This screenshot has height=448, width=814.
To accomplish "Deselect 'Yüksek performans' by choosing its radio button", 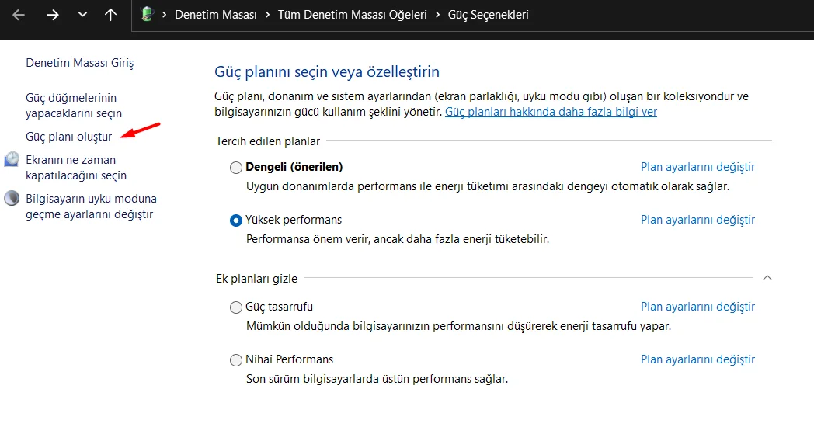I will click(235, 220).
